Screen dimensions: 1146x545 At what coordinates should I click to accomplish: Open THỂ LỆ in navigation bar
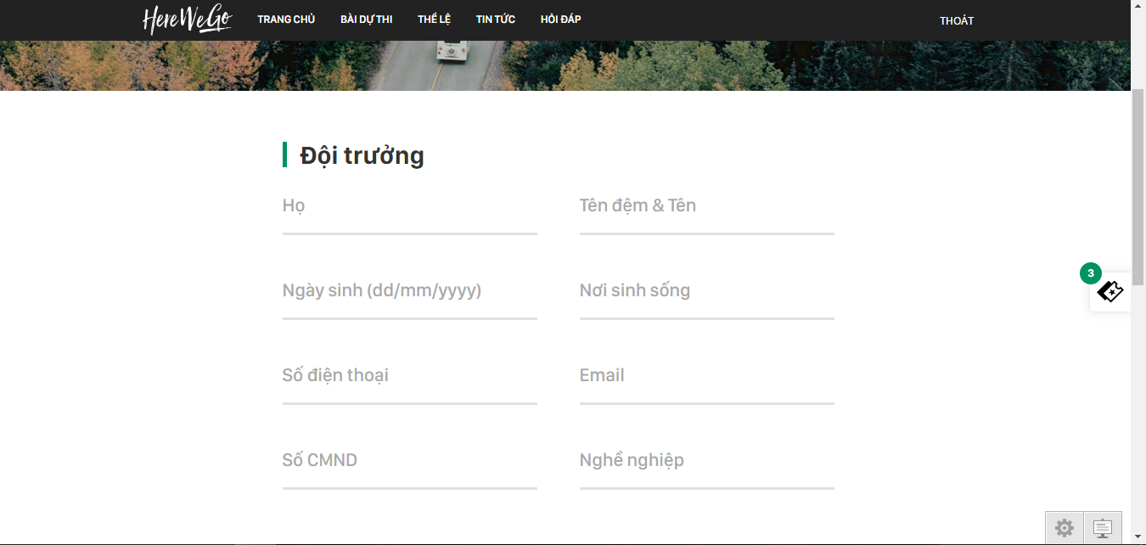click(434, 20)
